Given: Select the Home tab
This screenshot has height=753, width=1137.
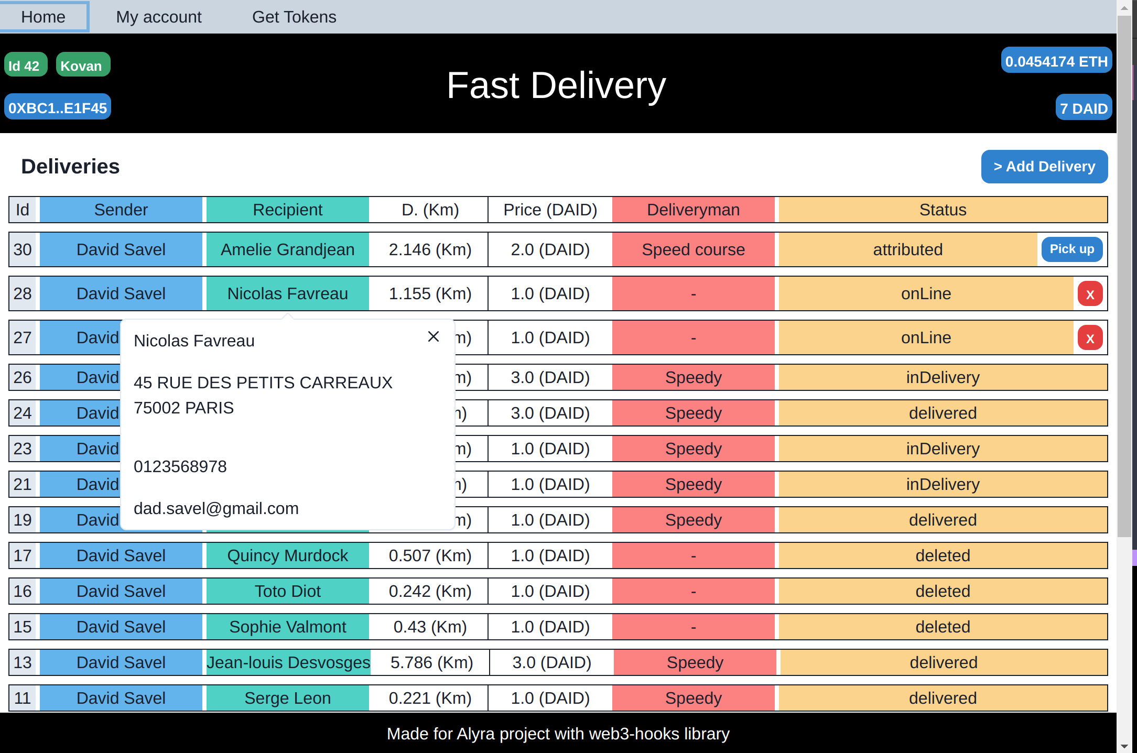Looking at the screenshot, I should (x=43, y=16).
